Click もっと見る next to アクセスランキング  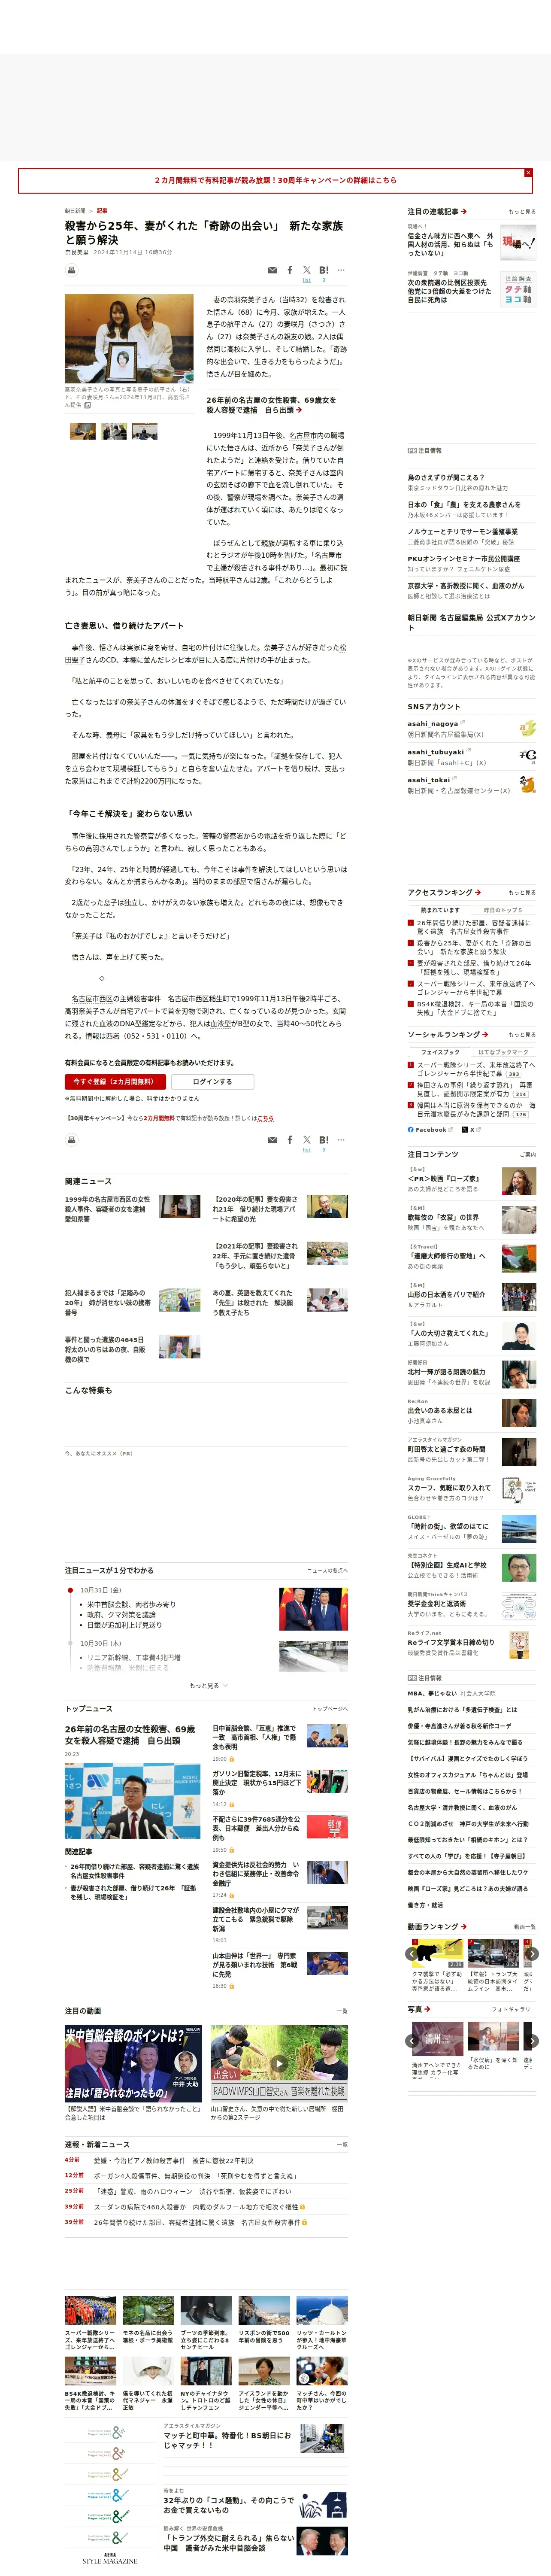tap(522, 893)
